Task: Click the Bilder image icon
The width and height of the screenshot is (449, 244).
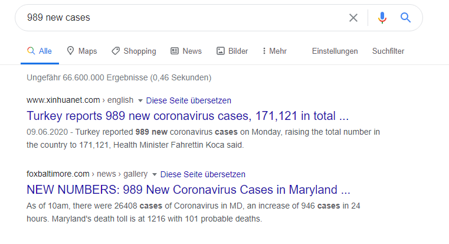Action: [x=221, y=51]
